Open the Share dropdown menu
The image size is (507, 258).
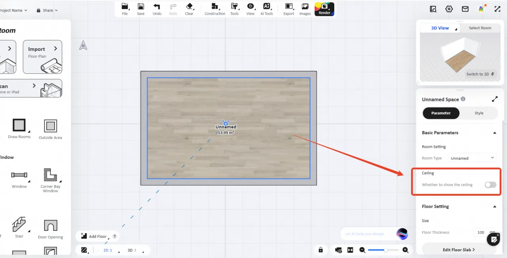[47, 10]
